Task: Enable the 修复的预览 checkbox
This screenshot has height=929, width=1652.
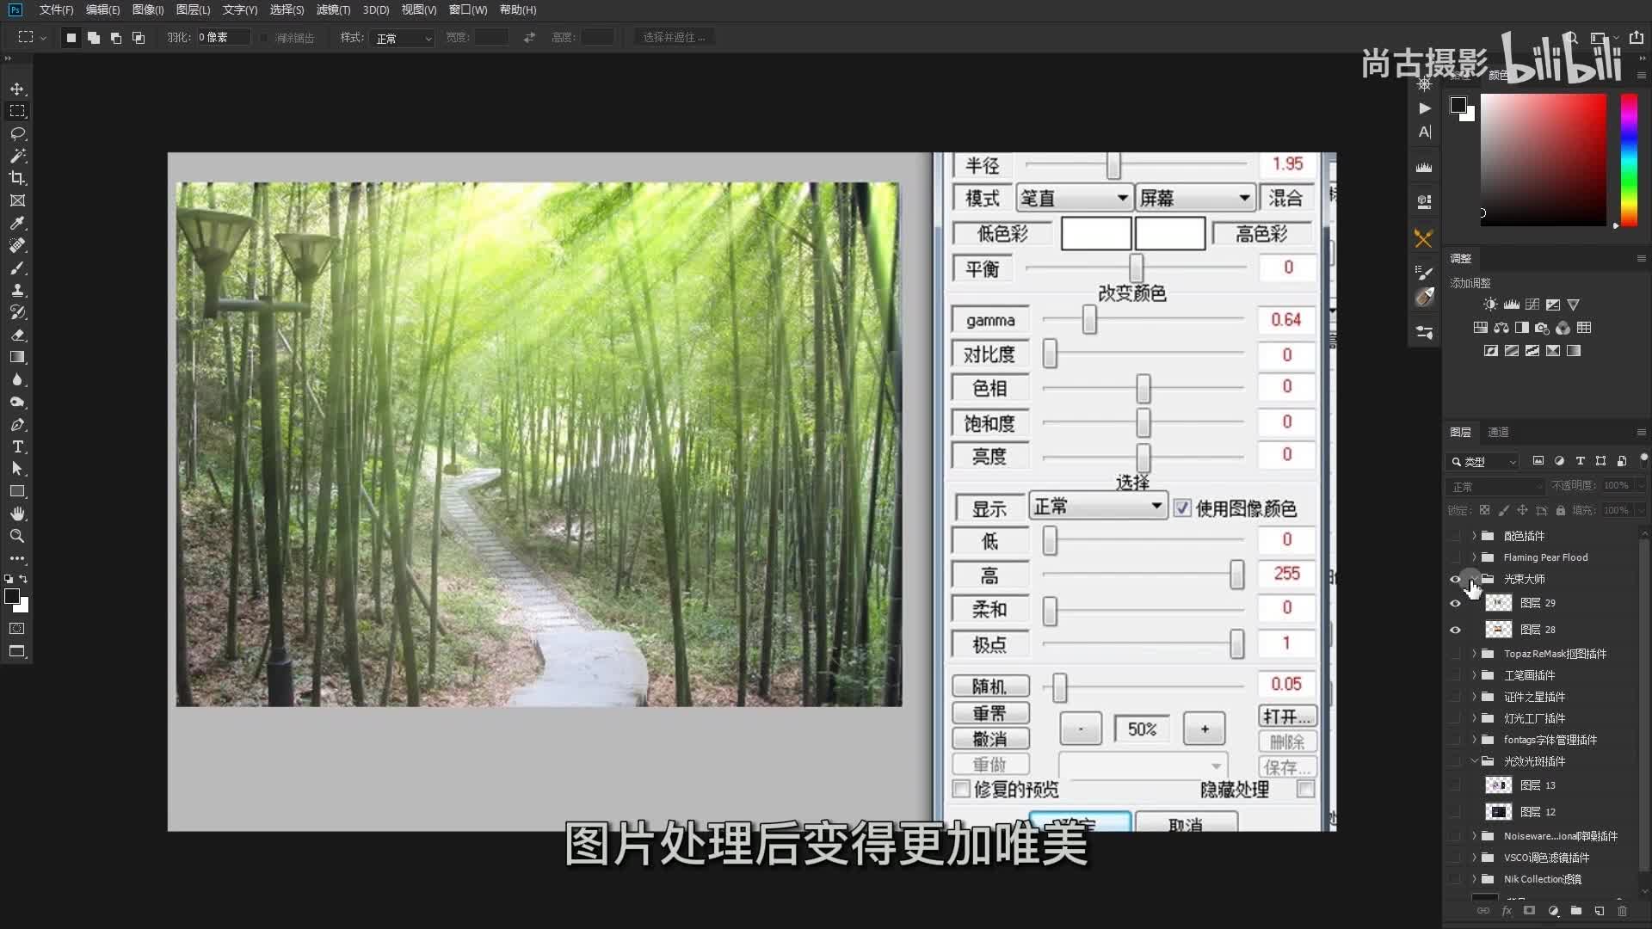Action: point(962,789)
